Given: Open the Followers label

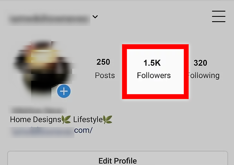Looking at the screenshot, I should pos(154,75).
